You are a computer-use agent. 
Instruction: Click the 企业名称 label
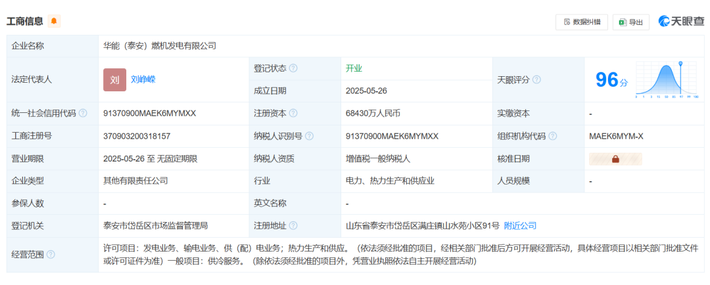(28, 46)
